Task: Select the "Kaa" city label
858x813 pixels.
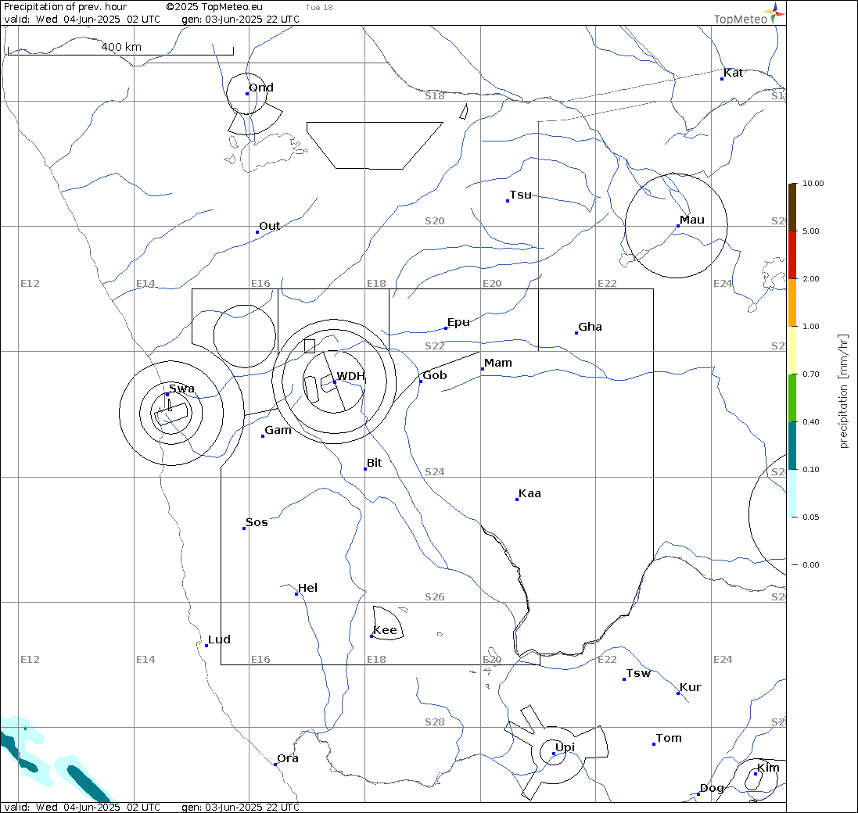Action: pyautogui.click(x=530, y=494)
